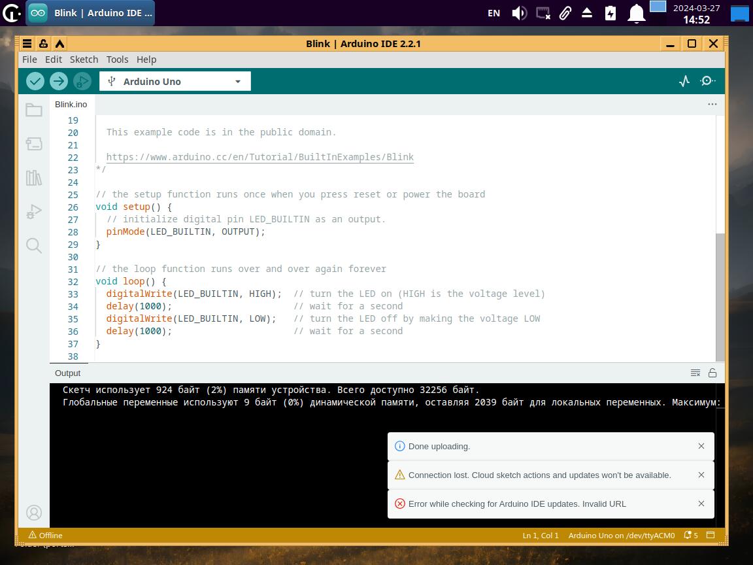Screen dimensions: 753x565
Task: Click the clock showing 14:52
Action: [696, 20]
